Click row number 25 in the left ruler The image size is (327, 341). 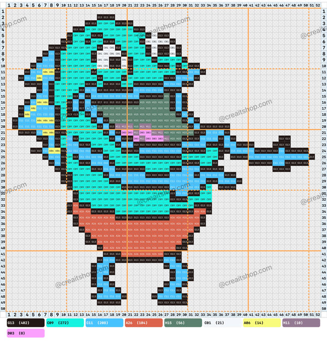click(3, 157)
